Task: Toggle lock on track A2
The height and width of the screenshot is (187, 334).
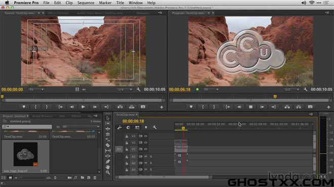Action: click(127, 163)
